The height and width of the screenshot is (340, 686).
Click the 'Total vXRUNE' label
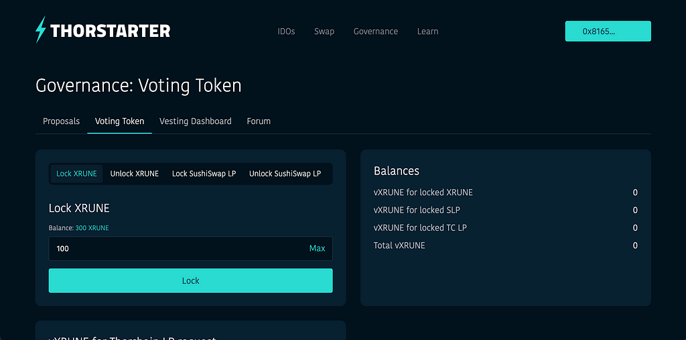tap(399, 245)
